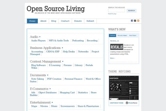This screenshot has width=166, height=111.
Task: Open MP3 & Audio Tools link
Action: pos(59,41)
